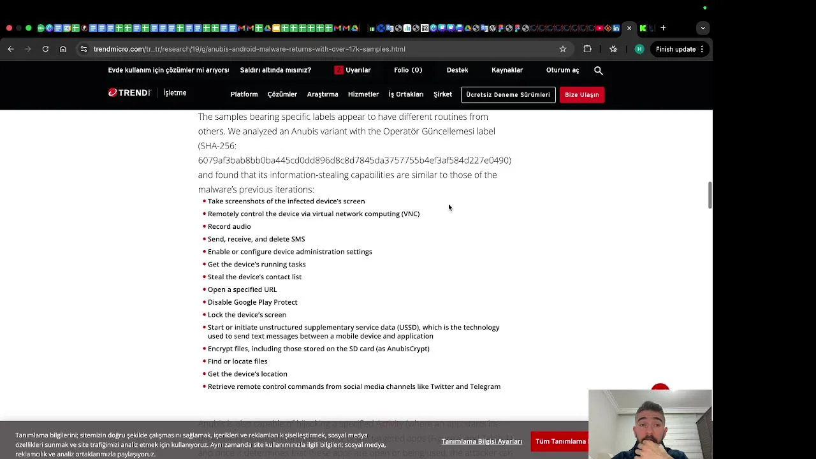The image size is (816, 459).
Task: Open the browser extensions puzzle icon
Action: pyautogui.click(x=588, y=49)
